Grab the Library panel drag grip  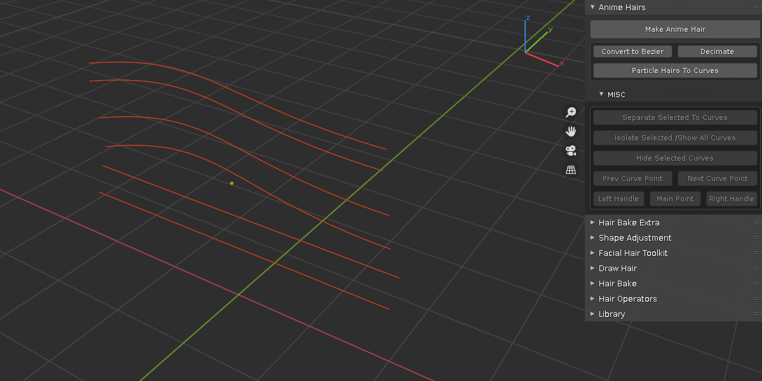coord(757,314)
